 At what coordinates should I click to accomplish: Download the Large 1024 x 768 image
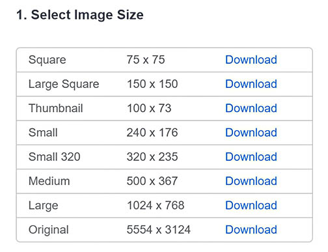pos(251,206)
